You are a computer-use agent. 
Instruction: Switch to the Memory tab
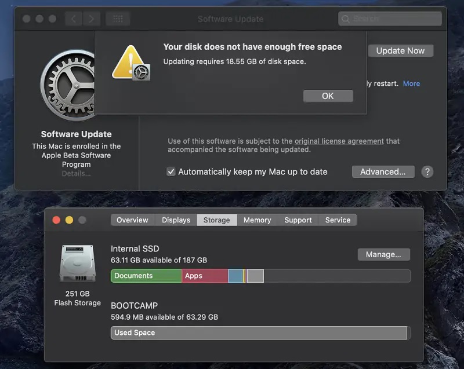point(257,220)
